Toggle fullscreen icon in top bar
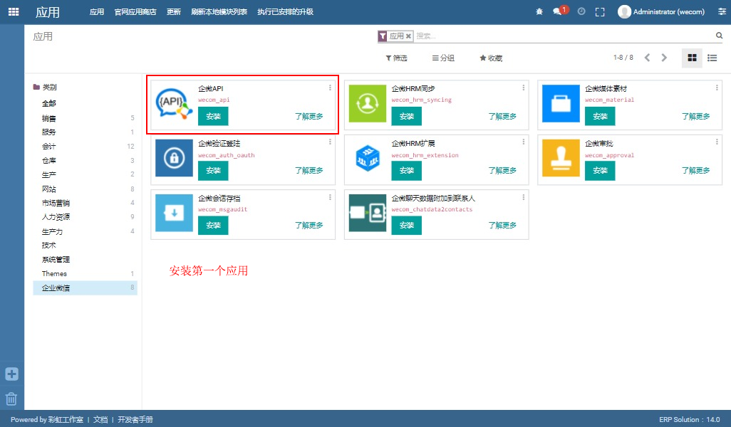The width and height of the screenshot is (731, 427). (x=600, y=11)
